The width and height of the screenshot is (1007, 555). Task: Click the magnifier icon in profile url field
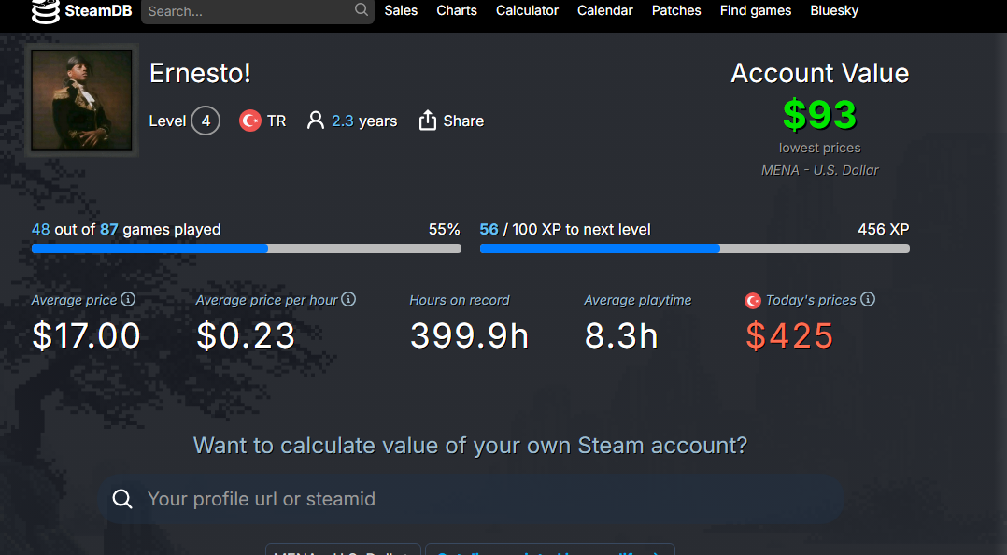[x=122, y=499]
